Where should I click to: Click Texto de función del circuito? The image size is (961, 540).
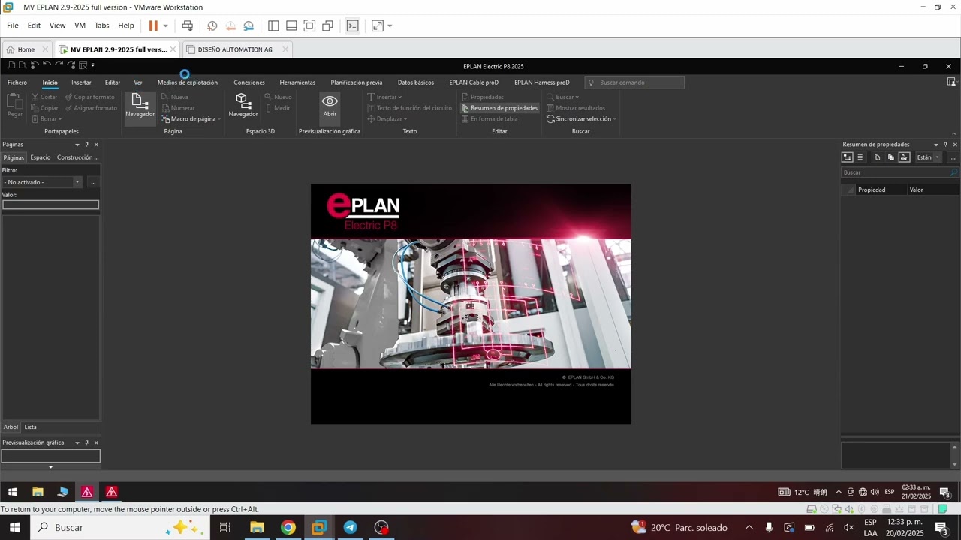[x=409, y=108]
